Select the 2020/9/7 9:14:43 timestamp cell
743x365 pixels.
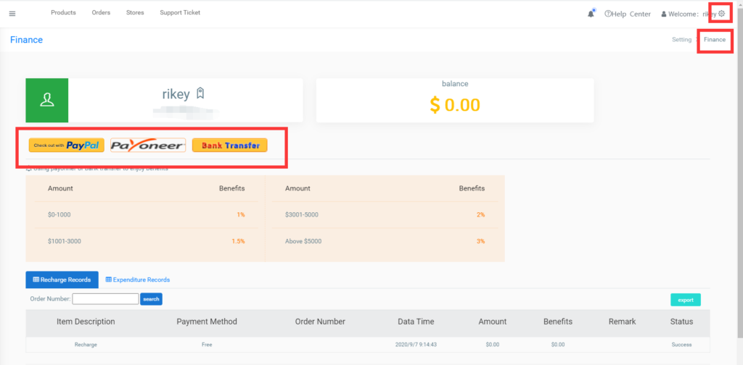tap(416, 345)
